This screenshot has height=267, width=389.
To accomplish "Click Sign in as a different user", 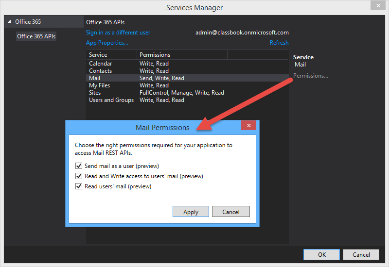I will (x=118, y=33).
